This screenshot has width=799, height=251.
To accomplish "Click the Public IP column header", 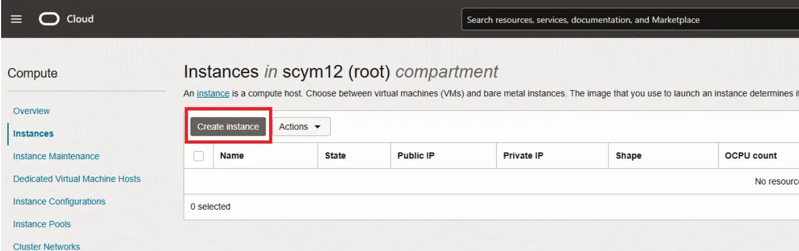I will 416,156.
